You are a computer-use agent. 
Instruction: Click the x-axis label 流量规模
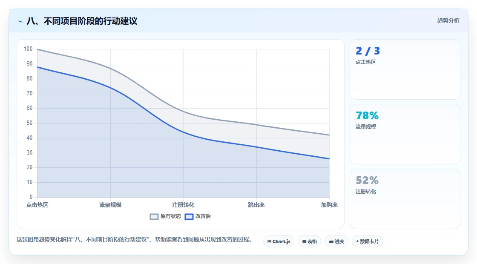click(110, 205)
